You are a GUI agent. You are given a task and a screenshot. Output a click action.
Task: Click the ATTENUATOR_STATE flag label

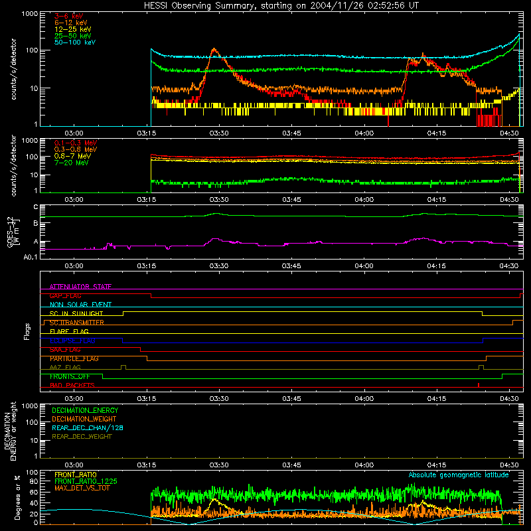coord(80,287)
